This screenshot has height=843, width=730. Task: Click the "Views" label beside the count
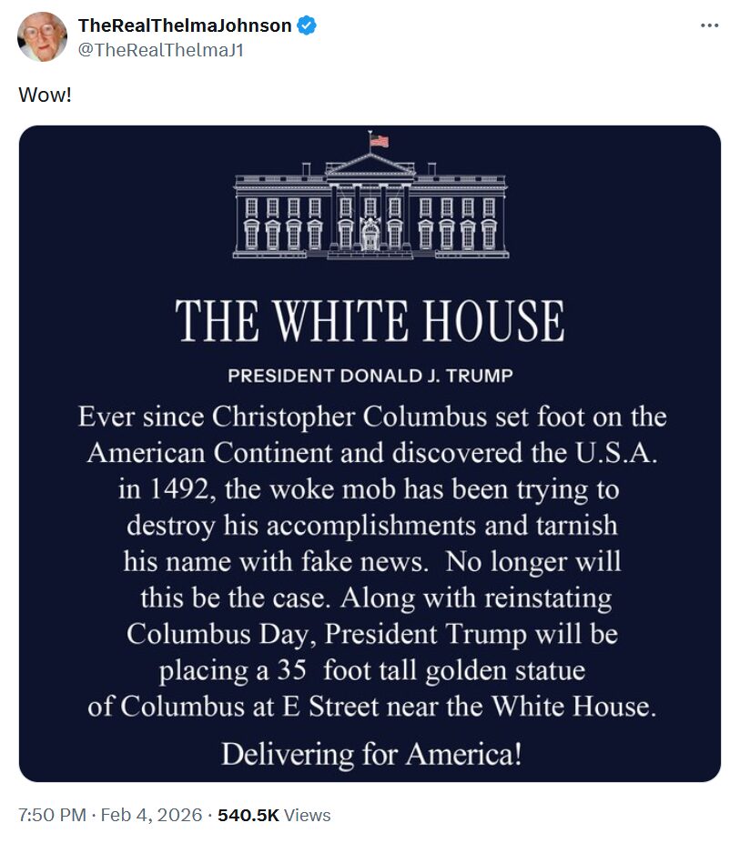coord(308,815)
